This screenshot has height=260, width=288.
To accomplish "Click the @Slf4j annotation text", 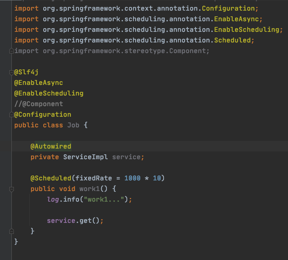I will pyautogui.click(x=26, y=72).
